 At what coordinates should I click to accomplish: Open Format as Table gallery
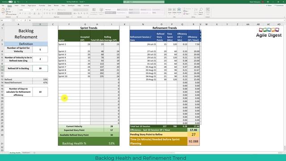(101, 11)
